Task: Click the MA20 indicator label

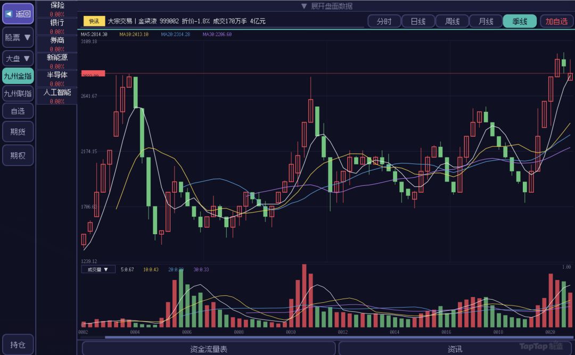Action: [176, 35]
